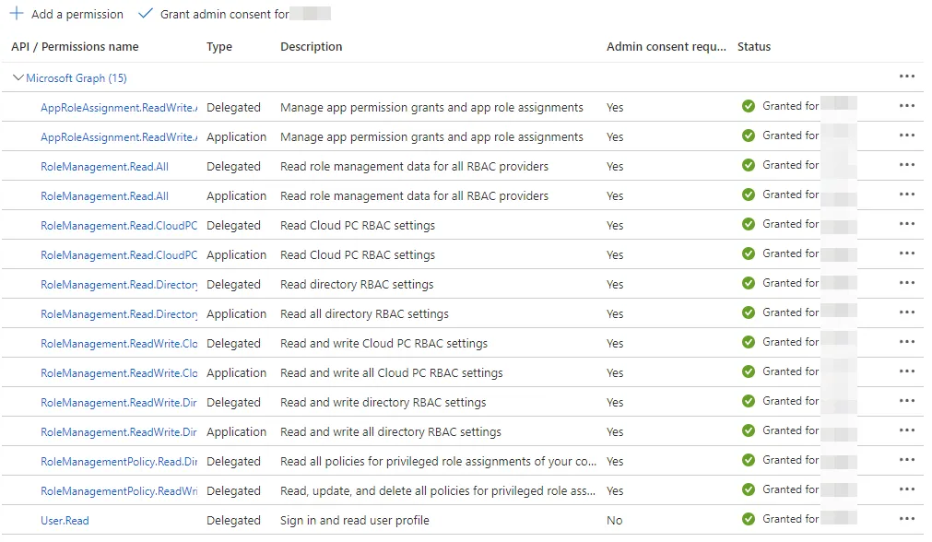Click the checkmark icon for Grant admin consent
Viewport: 932px width, 542px height.
click(145, 14)
